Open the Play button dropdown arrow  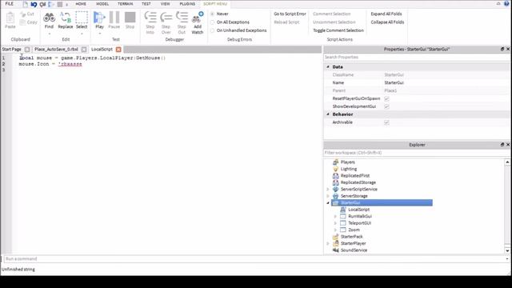pyautogui.click(x=99, y=34)
